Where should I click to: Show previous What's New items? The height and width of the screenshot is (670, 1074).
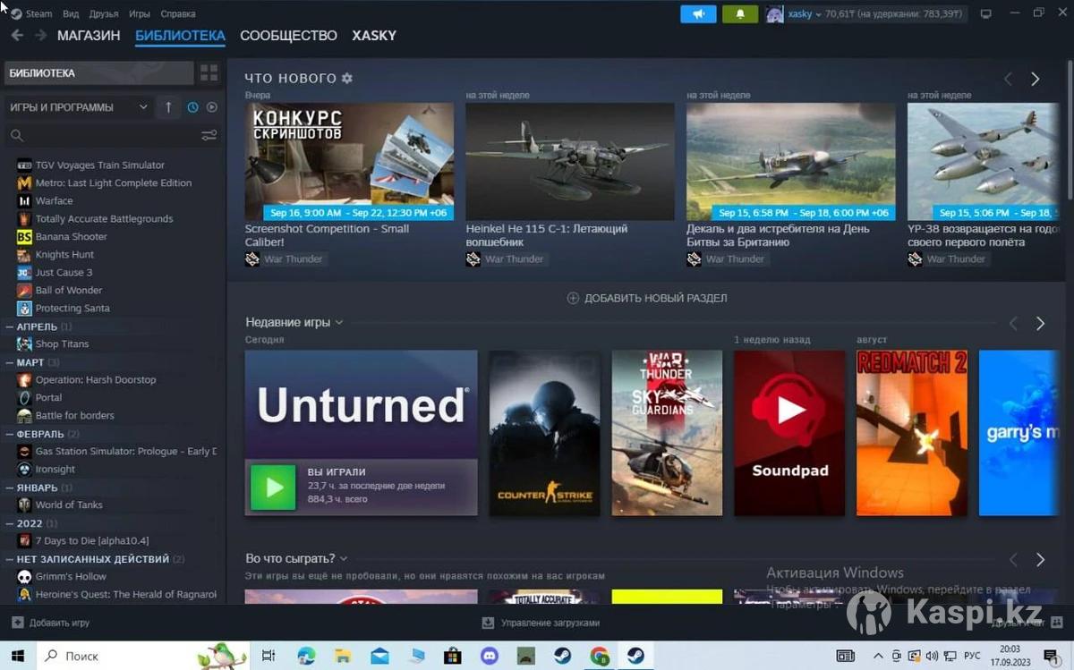(x=1009, y=79)
